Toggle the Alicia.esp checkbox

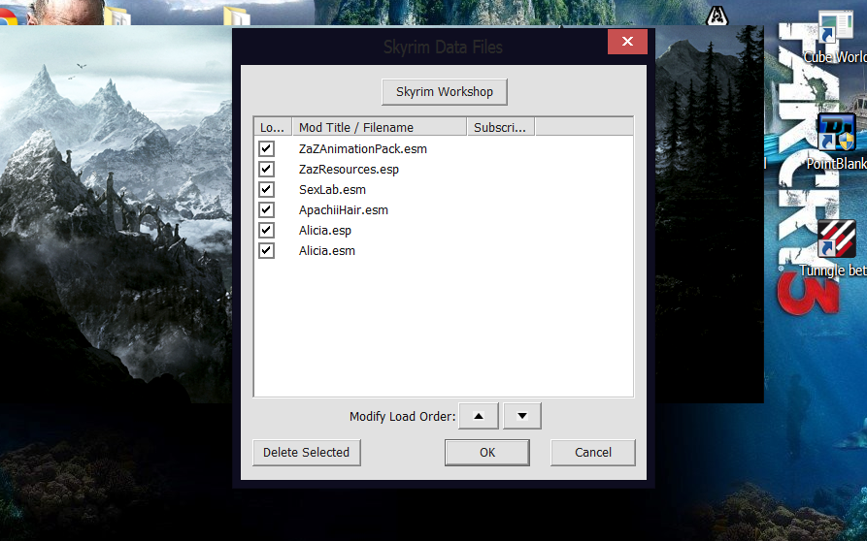pos(266,230)
